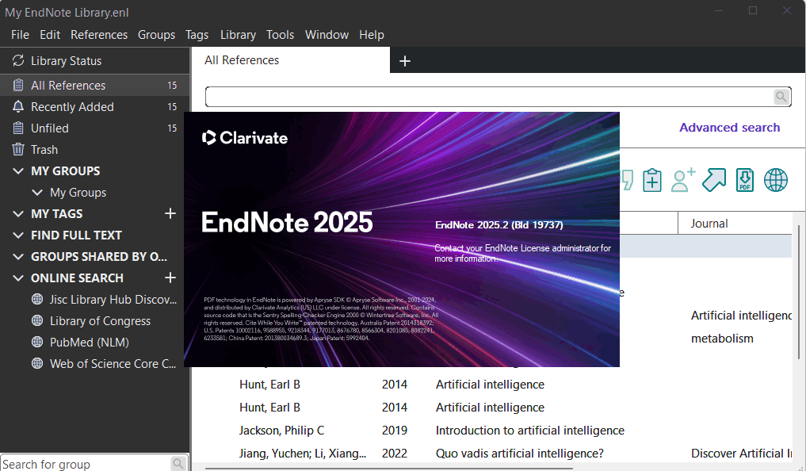Switch to the All References tab
This screenshot has height=471, width=806.
pyautogui.click(x=290, y=60)
